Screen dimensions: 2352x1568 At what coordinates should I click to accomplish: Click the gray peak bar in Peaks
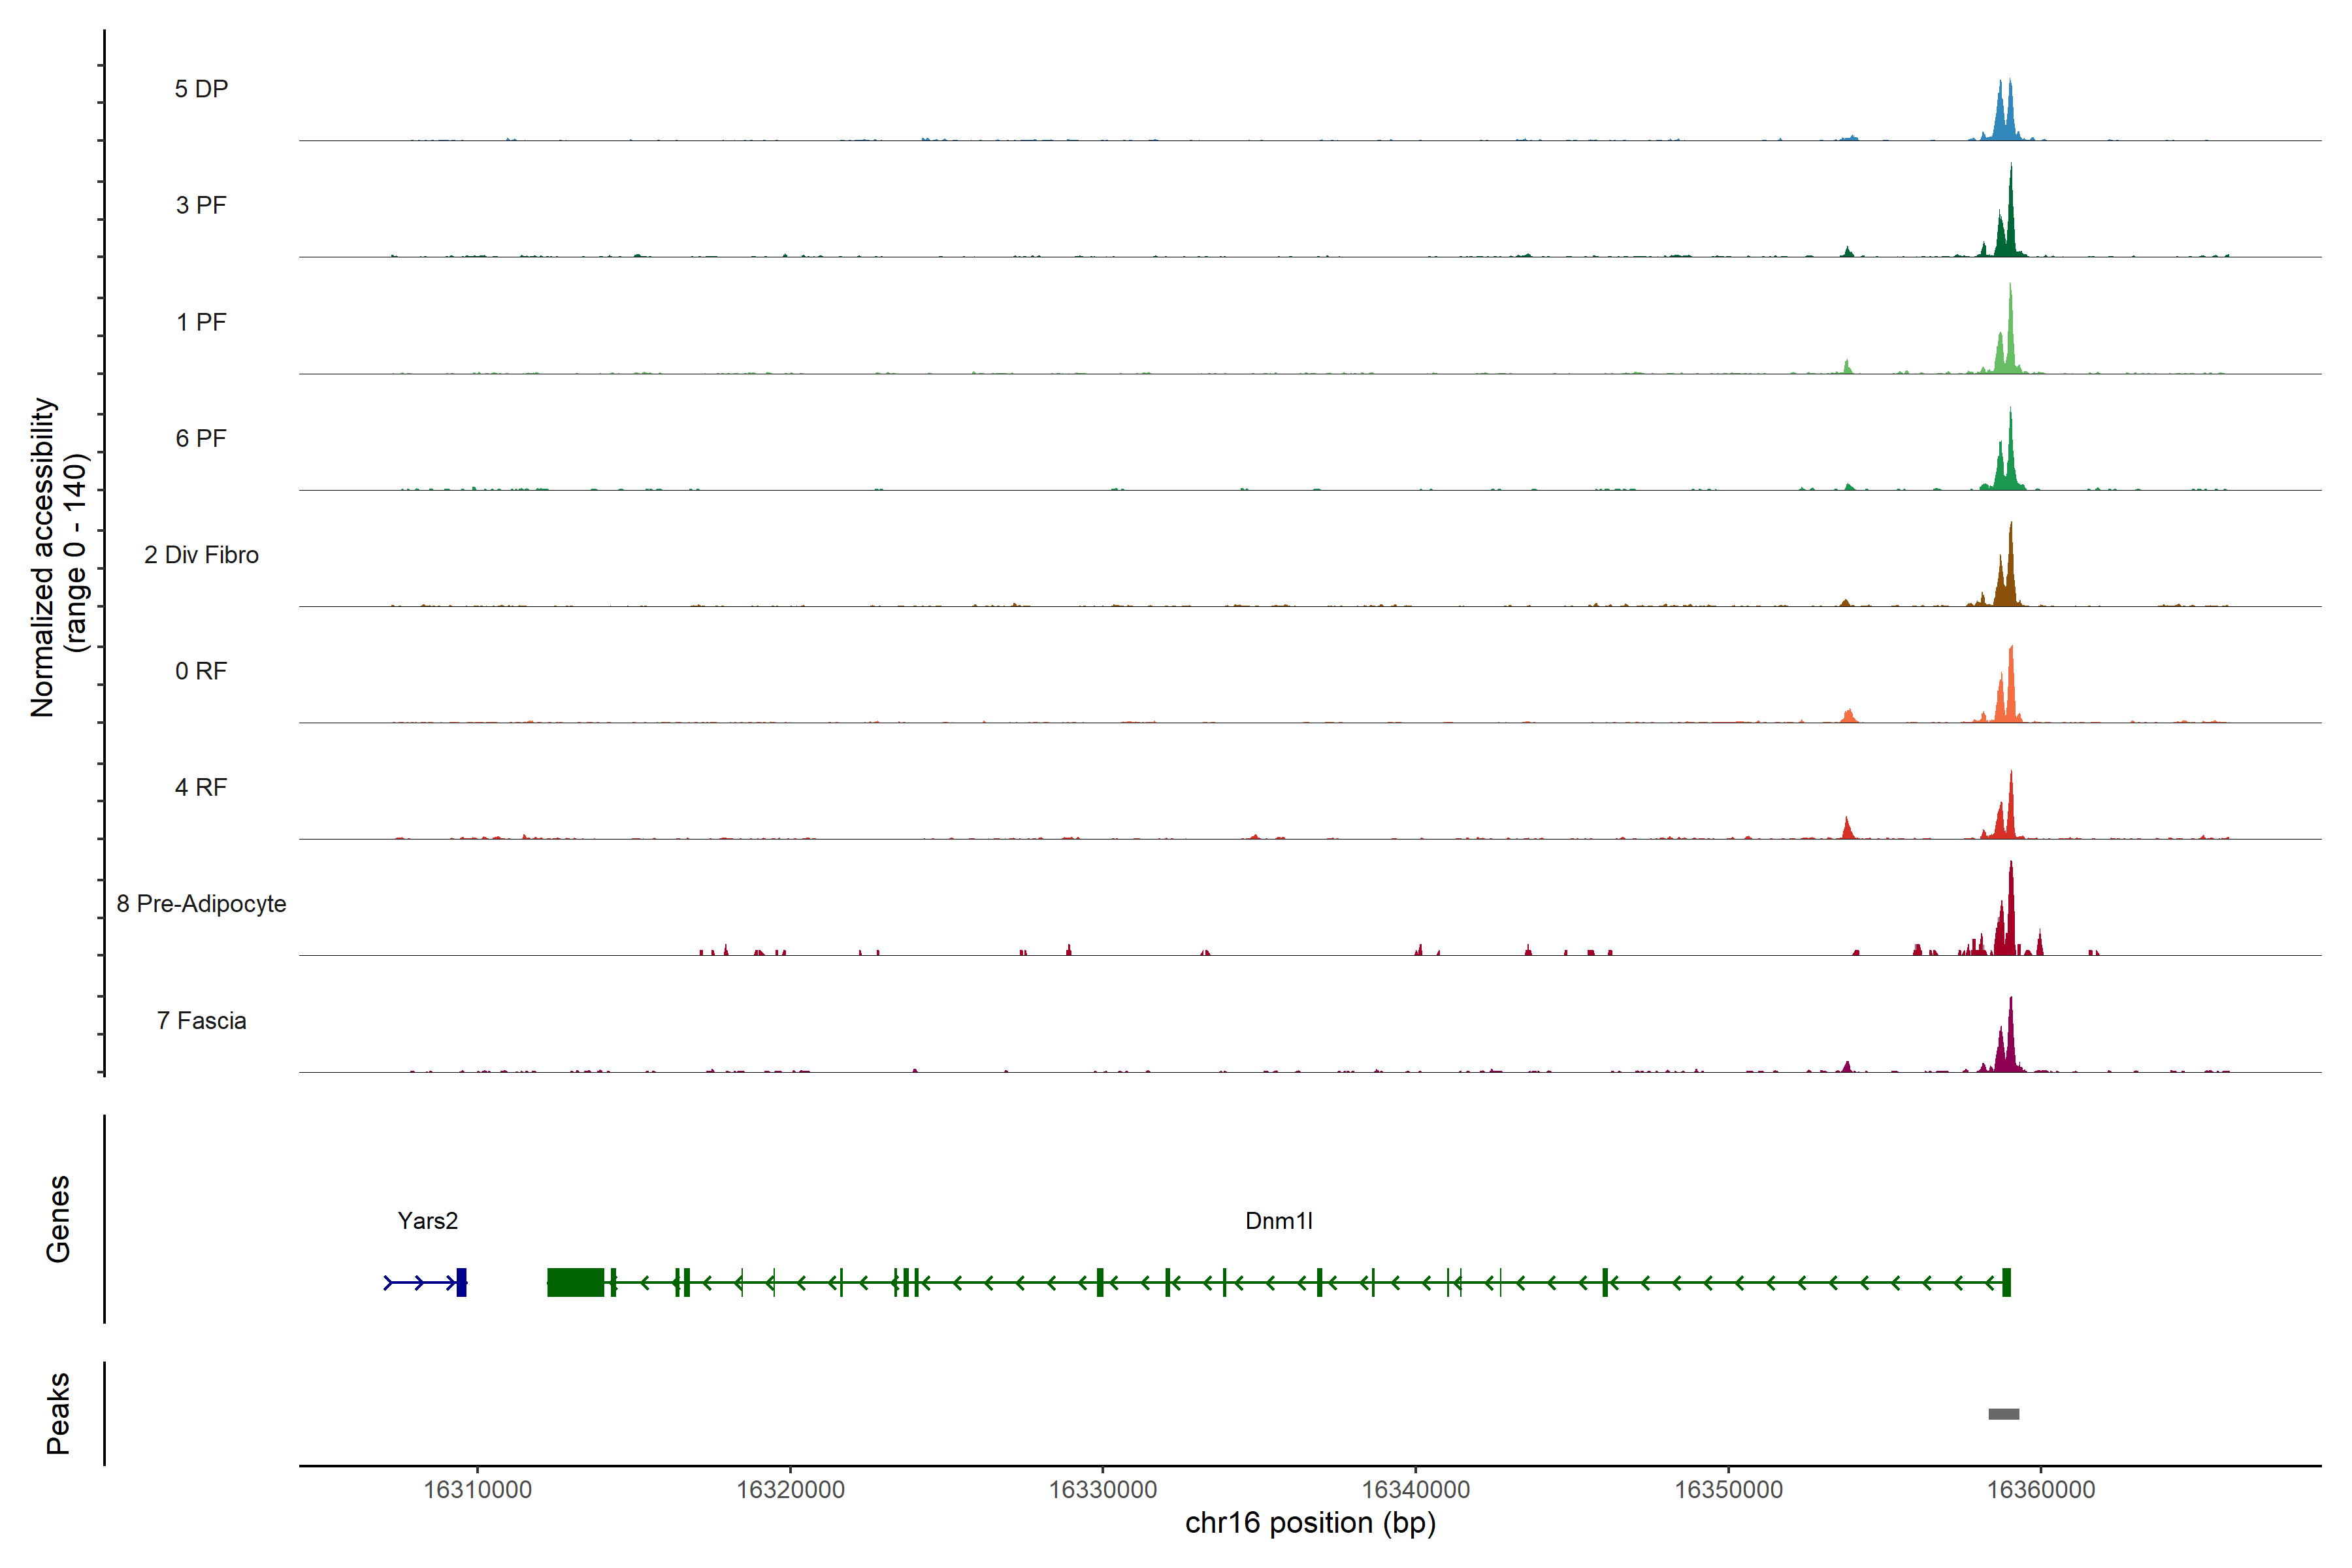(x=2003, y=1414)
